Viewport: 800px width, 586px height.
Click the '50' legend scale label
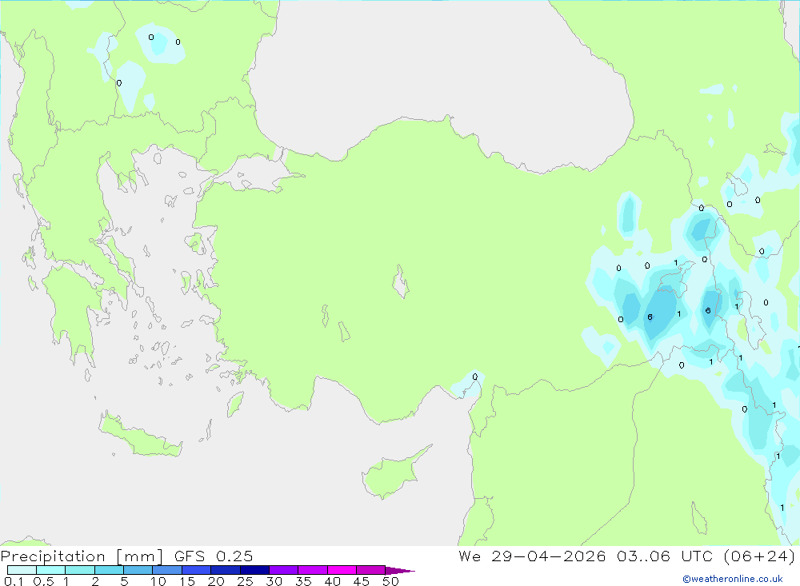pyautogui.click(x=390, y=581)
